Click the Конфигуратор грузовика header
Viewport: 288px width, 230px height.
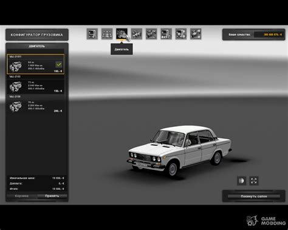(37, 35)
